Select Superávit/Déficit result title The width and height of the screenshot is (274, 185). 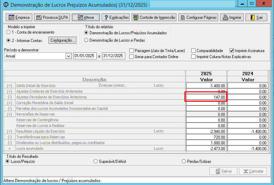click(95, 161)
